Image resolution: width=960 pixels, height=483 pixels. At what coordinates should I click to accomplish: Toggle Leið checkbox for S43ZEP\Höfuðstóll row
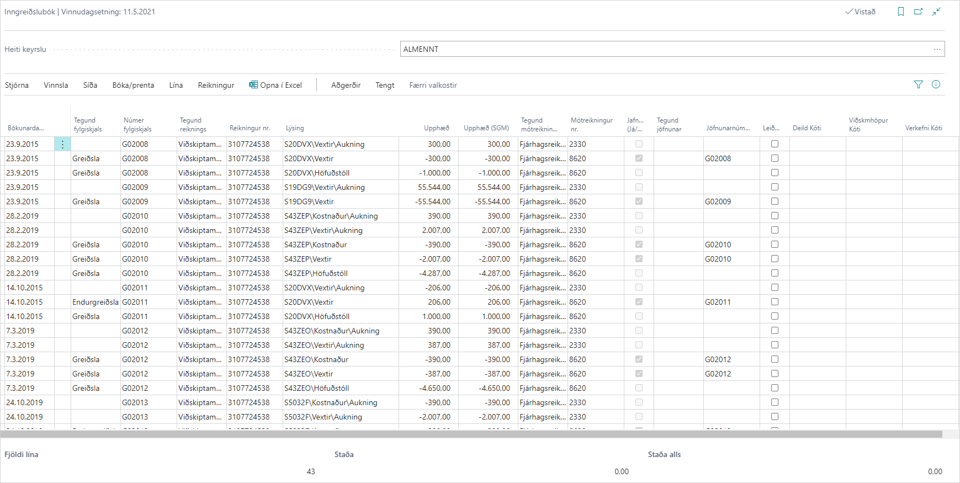[x=775, y=273]
